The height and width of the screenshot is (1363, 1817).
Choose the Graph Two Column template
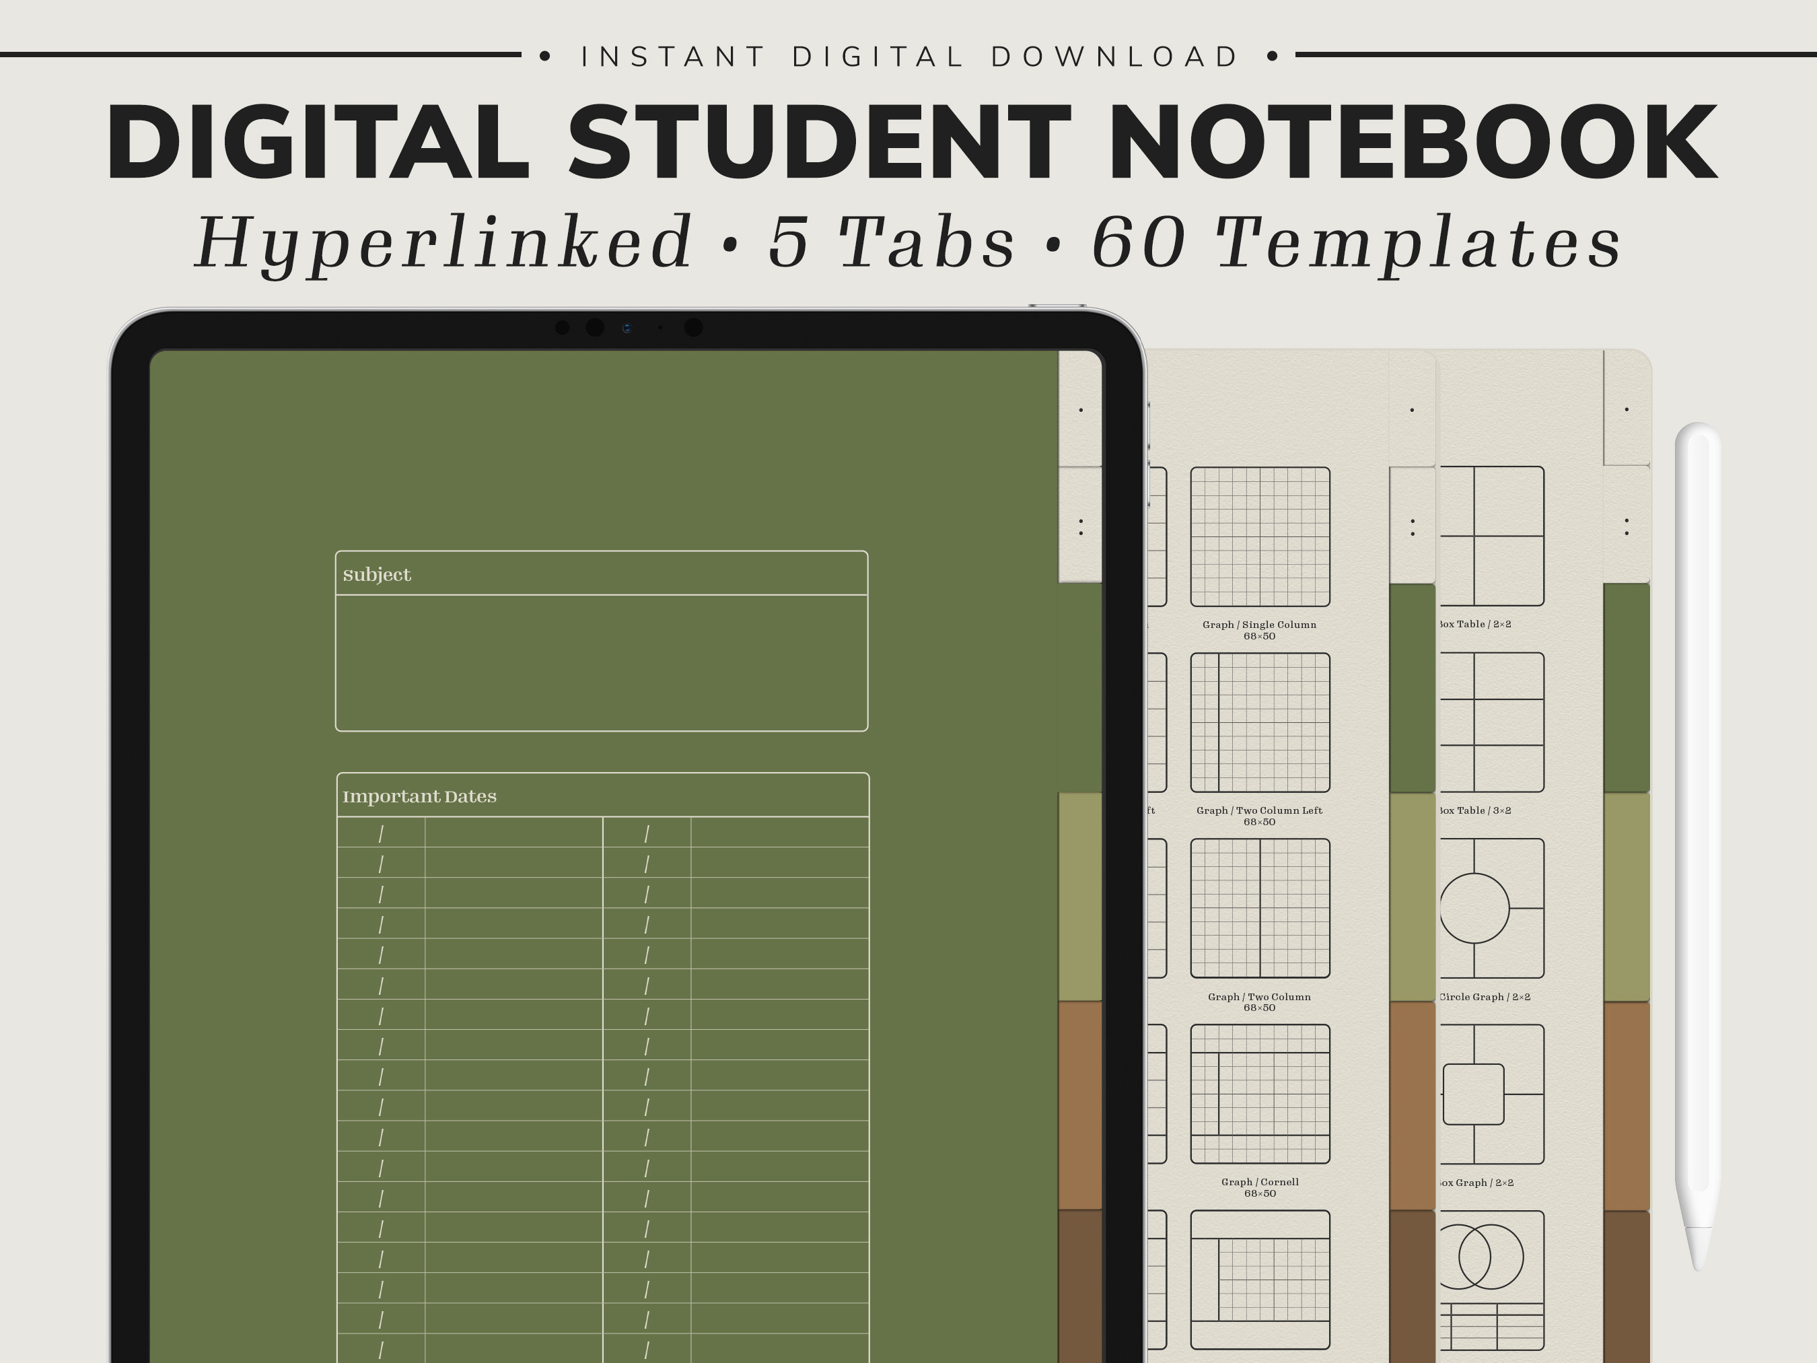tap(1260, 908)
